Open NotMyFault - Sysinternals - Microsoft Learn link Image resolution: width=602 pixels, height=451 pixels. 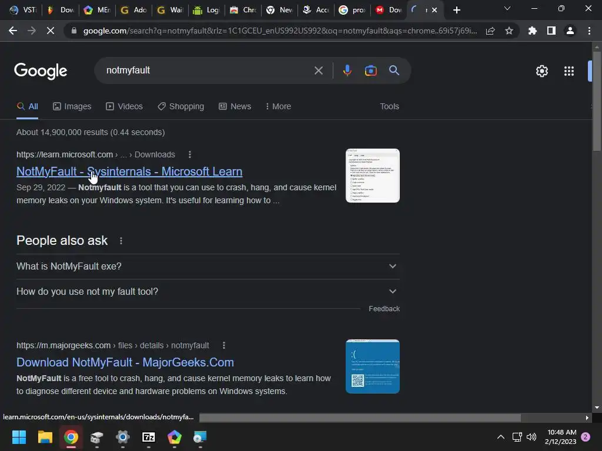point(129,171)
